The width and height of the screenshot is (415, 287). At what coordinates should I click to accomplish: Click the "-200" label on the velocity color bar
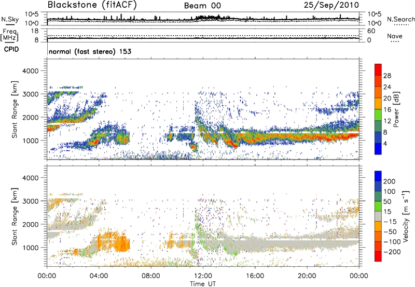(392, 252)
